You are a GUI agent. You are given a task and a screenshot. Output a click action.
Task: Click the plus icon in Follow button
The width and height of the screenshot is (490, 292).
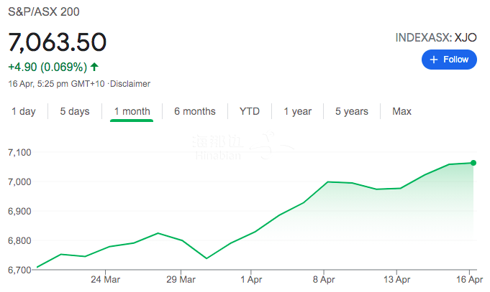pyautogui.click(x=434, y=60)
